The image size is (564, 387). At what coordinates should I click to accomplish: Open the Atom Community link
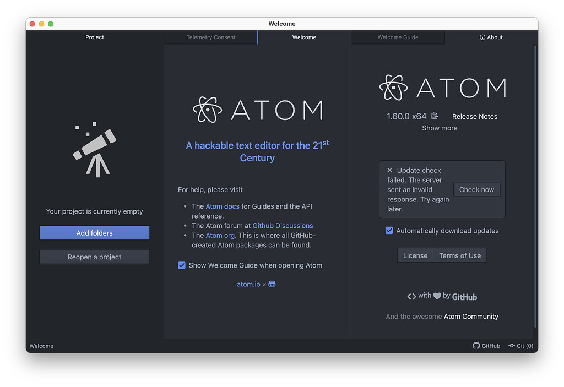[x=471, y=317]
